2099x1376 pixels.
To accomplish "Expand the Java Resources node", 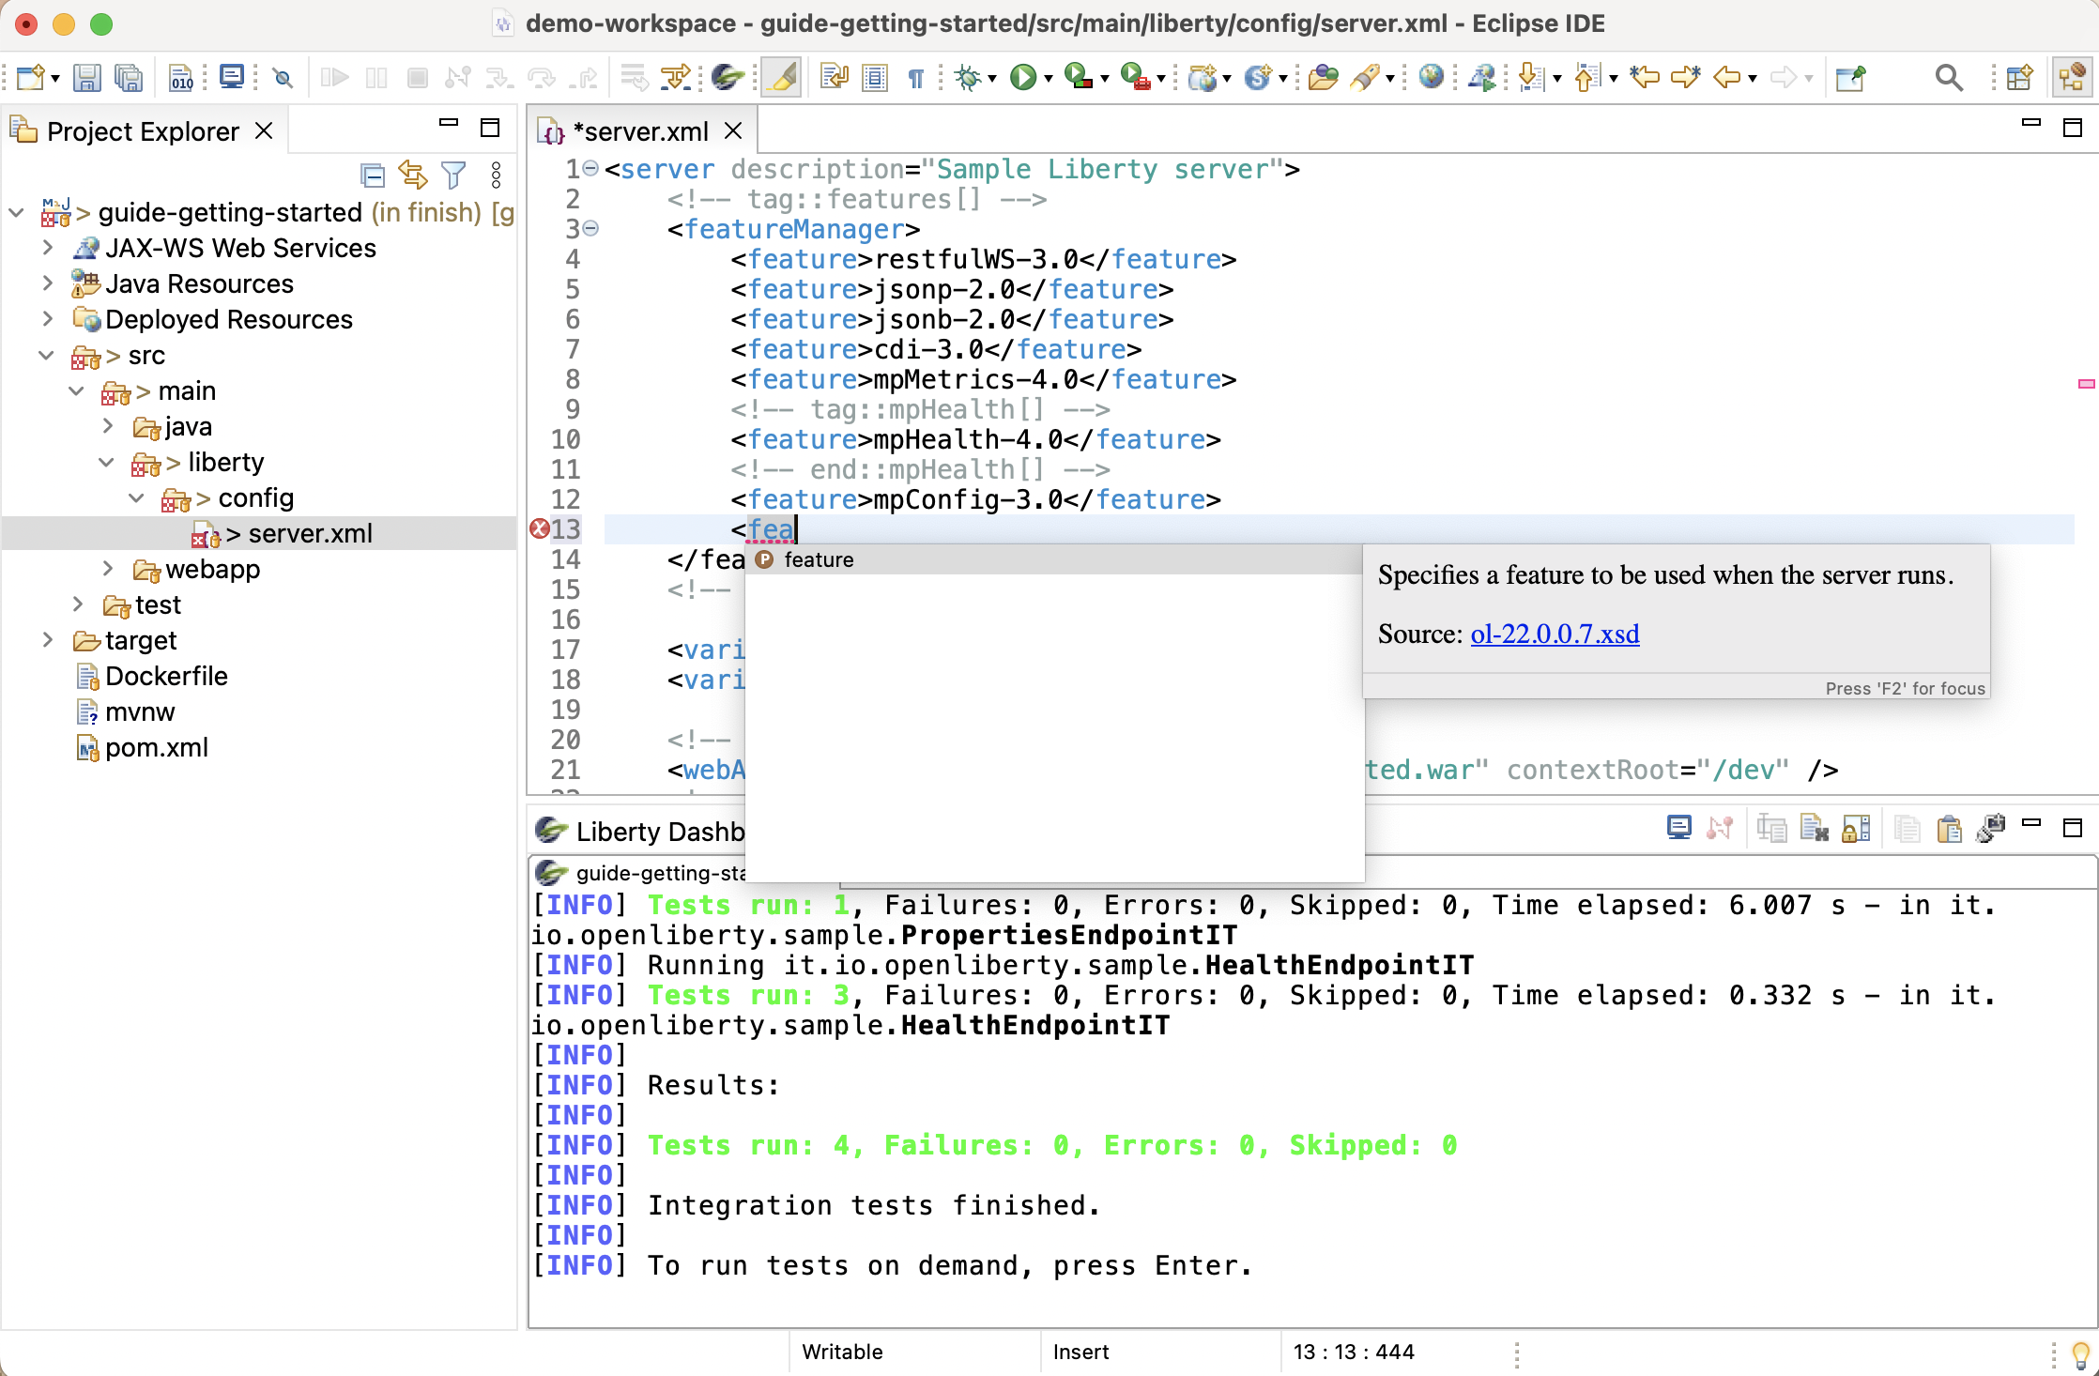I will point(47,283).
